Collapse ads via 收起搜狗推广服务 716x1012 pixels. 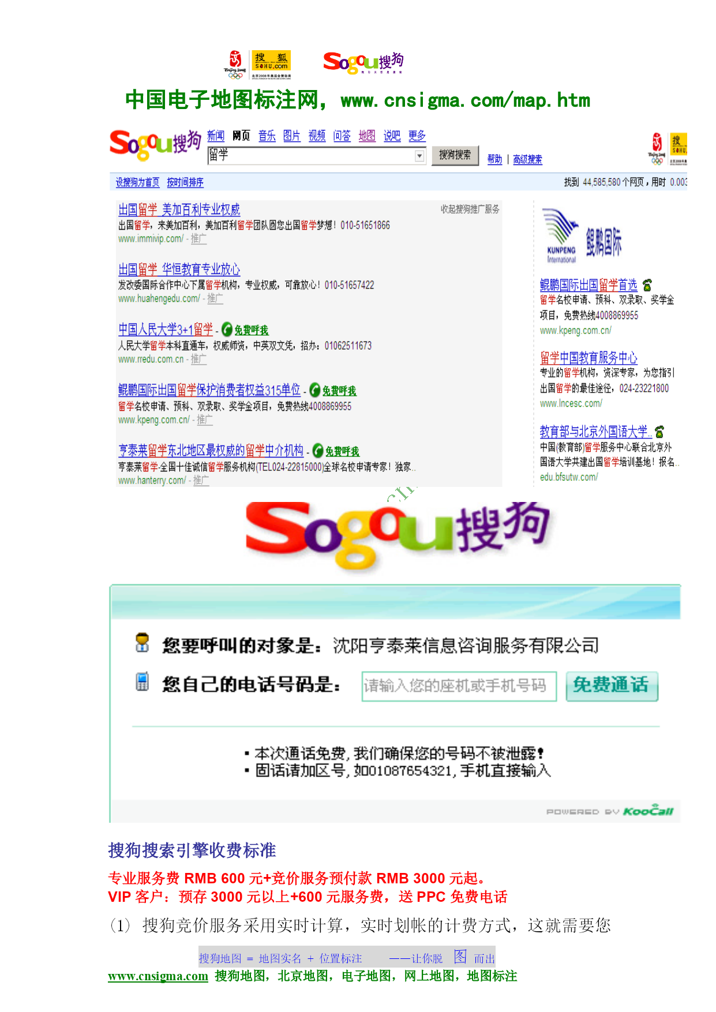point(470,209)
